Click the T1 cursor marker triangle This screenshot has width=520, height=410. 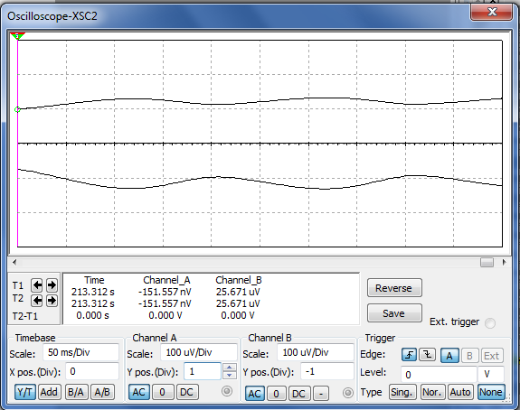pyautogui.click(x=17, y=36)
